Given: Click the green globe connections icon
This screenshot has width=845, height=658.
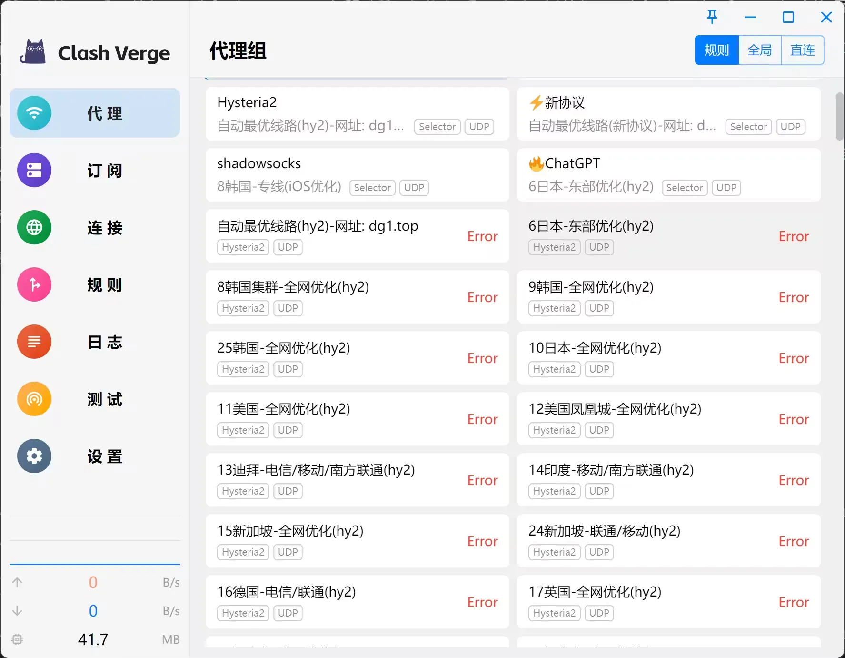Looking at the screenshot, I should coord(34,228).
